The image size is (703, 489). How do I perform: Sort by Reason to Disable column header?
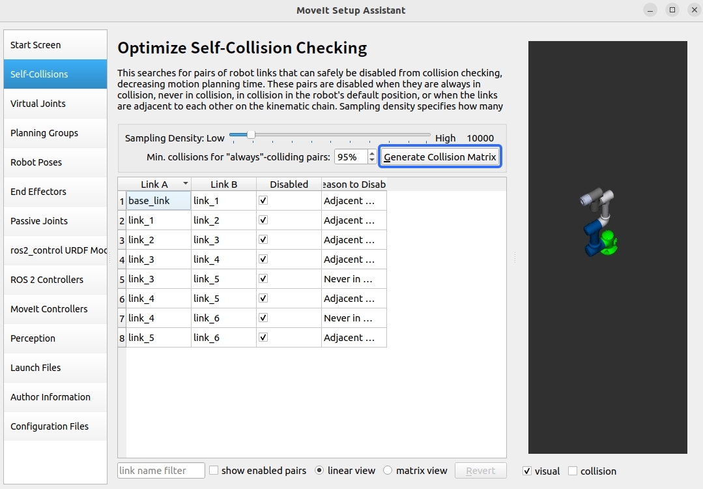click(x=354, y=185)
